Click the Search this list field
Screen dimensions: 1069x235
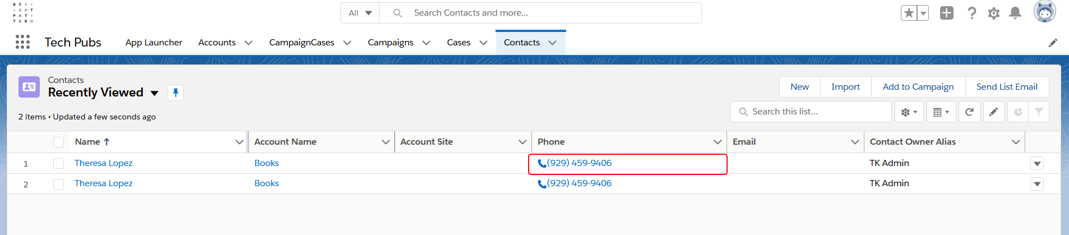(811, 112)
